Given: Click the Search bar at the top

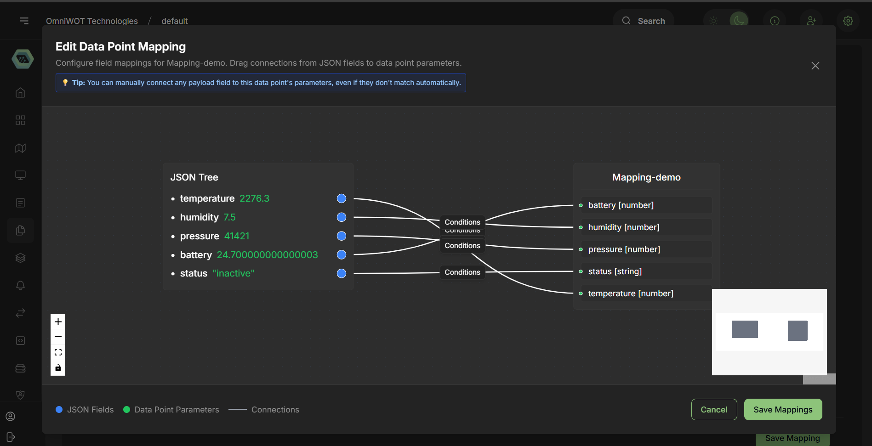Looking at the screenshot, I should coord(644,21).
